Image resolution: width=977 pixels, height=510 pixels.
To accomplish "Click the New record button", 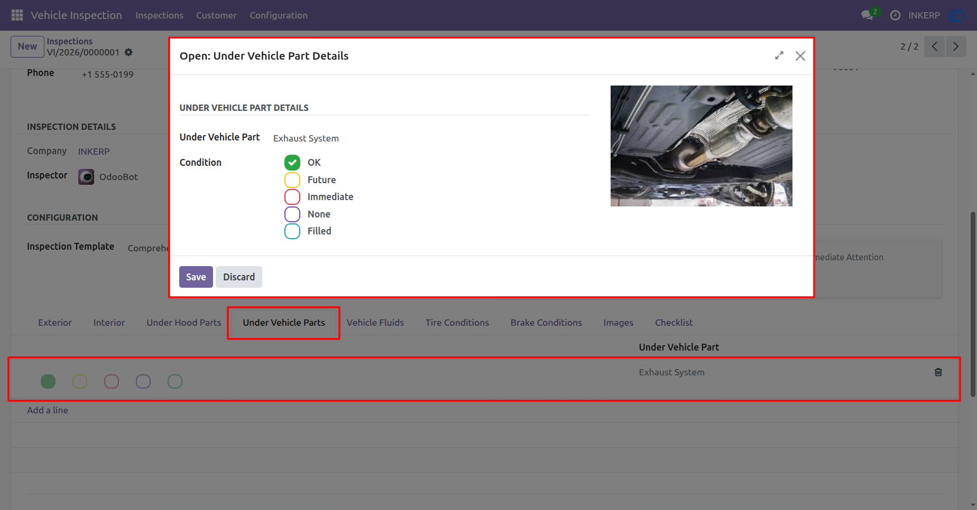I will pos(27,46).
